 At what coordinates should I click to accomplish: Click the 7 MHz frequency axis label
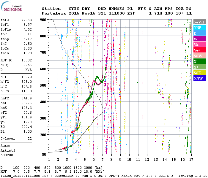[103, 160]
